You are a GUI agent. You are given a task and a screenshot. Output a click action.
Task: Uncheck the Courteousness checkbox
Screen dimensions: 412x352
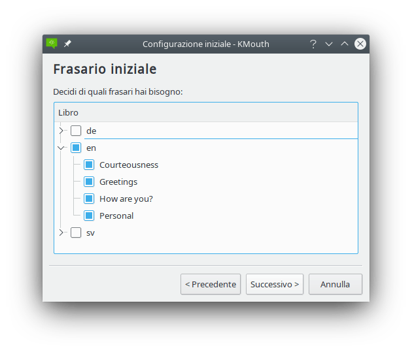[x=89, y=165]
